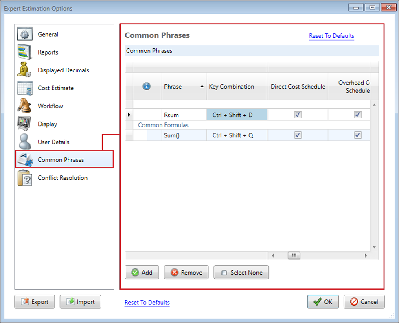
Task: Select Common Phrases in the sidebar
Action: [x=61, y=160]
